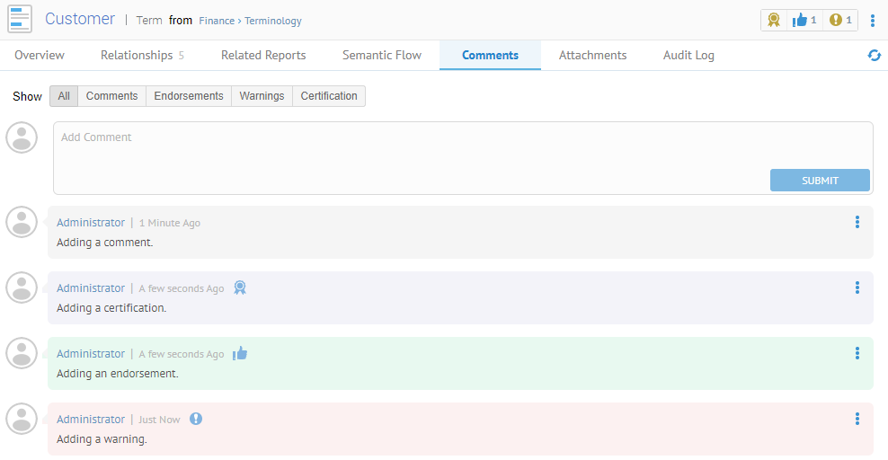Refresh the comments list
Image resolution: width=888 pixels, height=460 pixels.
click(x=874, y=56)
